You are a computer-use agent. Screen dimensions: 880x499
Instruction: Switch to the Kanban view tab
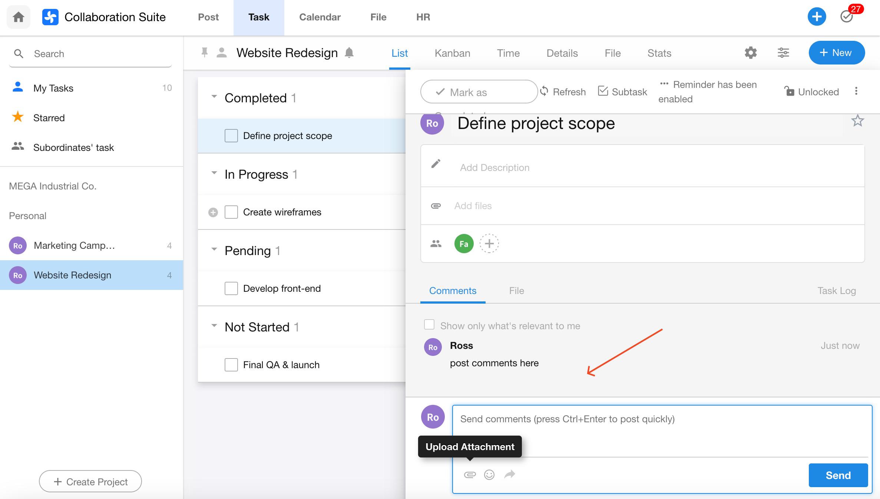[452, 53]
